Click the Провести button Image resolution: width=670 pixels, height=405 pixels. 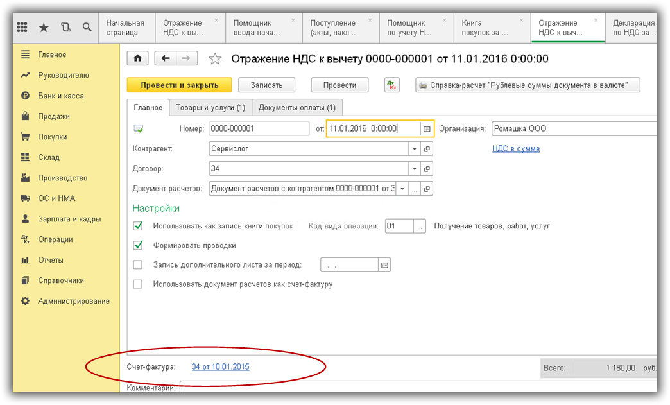pyautogui.click(x=339, y=85)
